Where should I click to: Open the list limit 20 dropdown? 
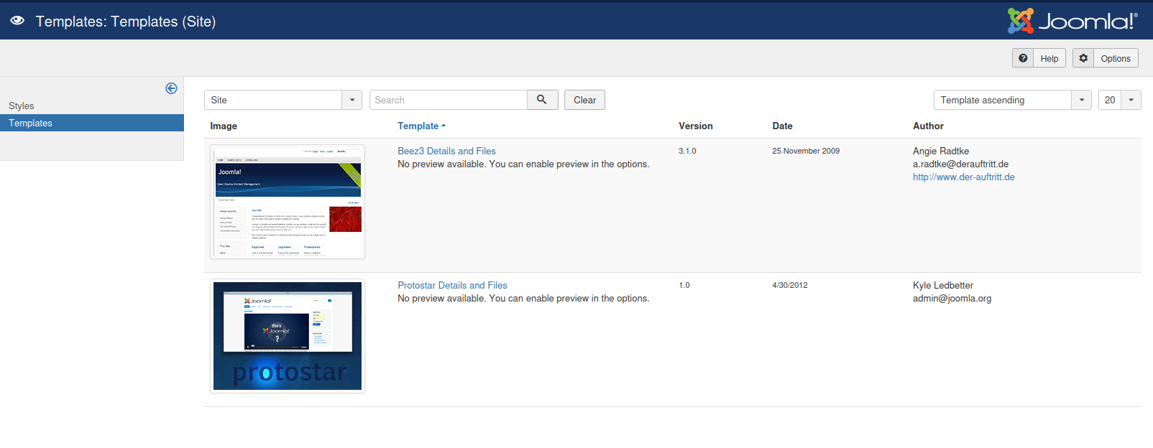click(1120, 100)
